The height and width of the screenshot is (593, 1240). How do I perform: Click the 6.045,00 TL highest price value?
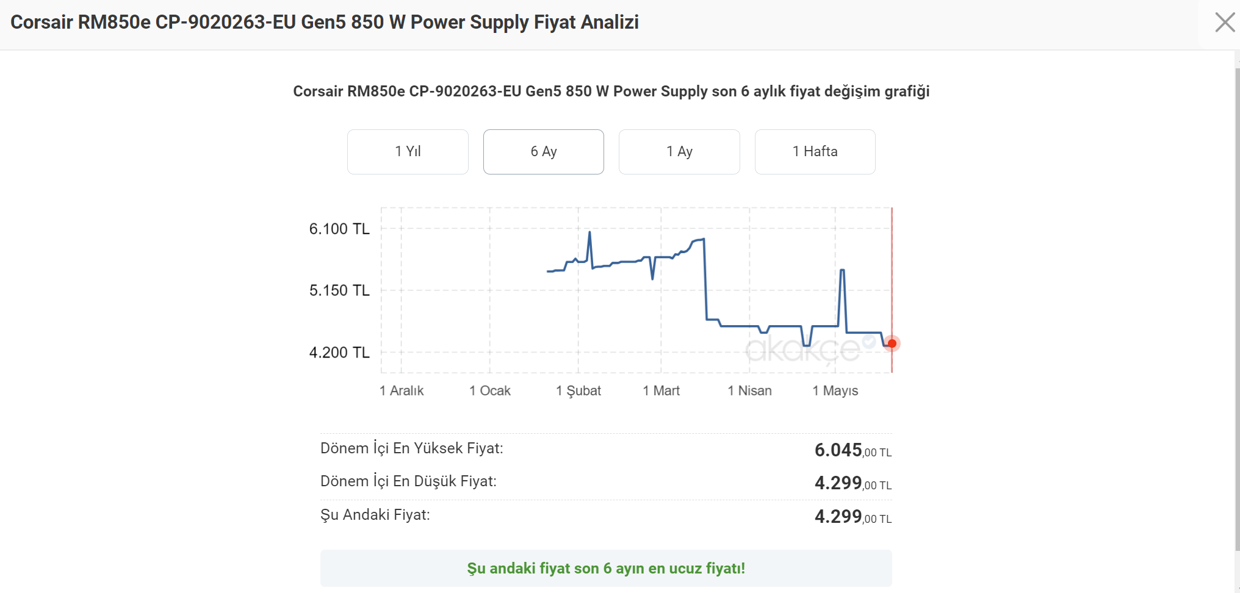(852, 450)
